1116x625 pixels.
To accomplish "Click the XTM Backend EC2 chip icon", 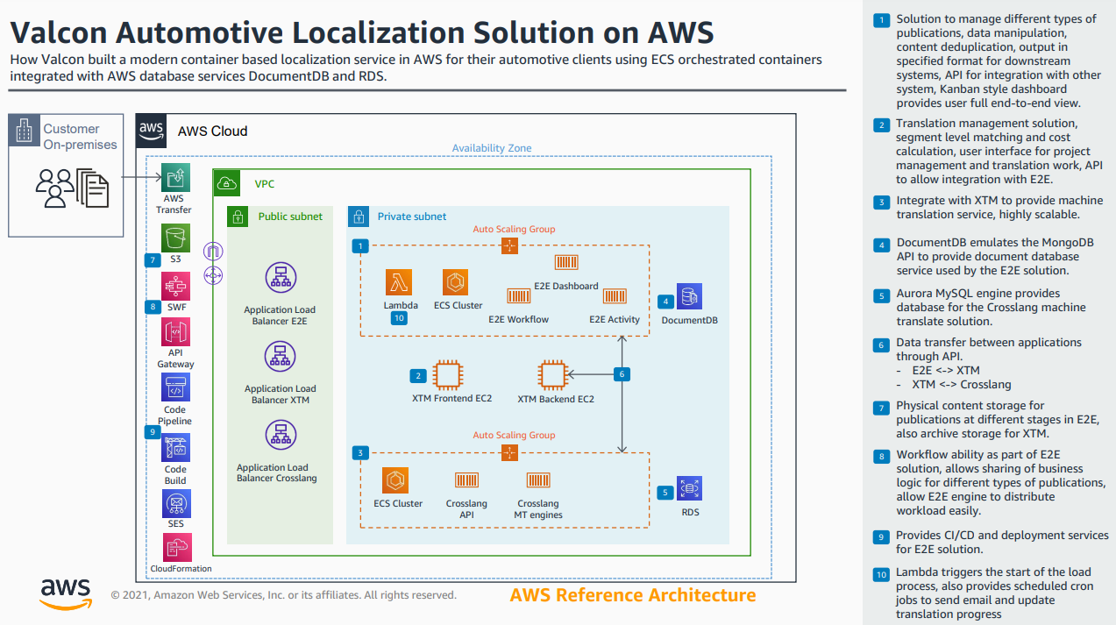I will 552,375.
